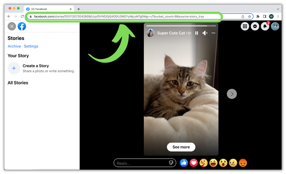Viewport: 286px width, 174px height.
Task: Click the Your Story heading
Action: [18, 56]
